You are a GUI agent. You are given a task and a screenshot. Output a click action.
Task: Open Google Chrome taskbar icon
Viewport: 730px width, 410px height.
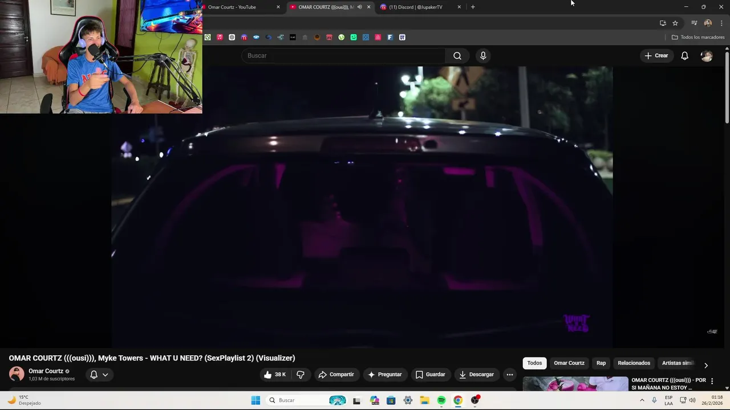(458, 400)
